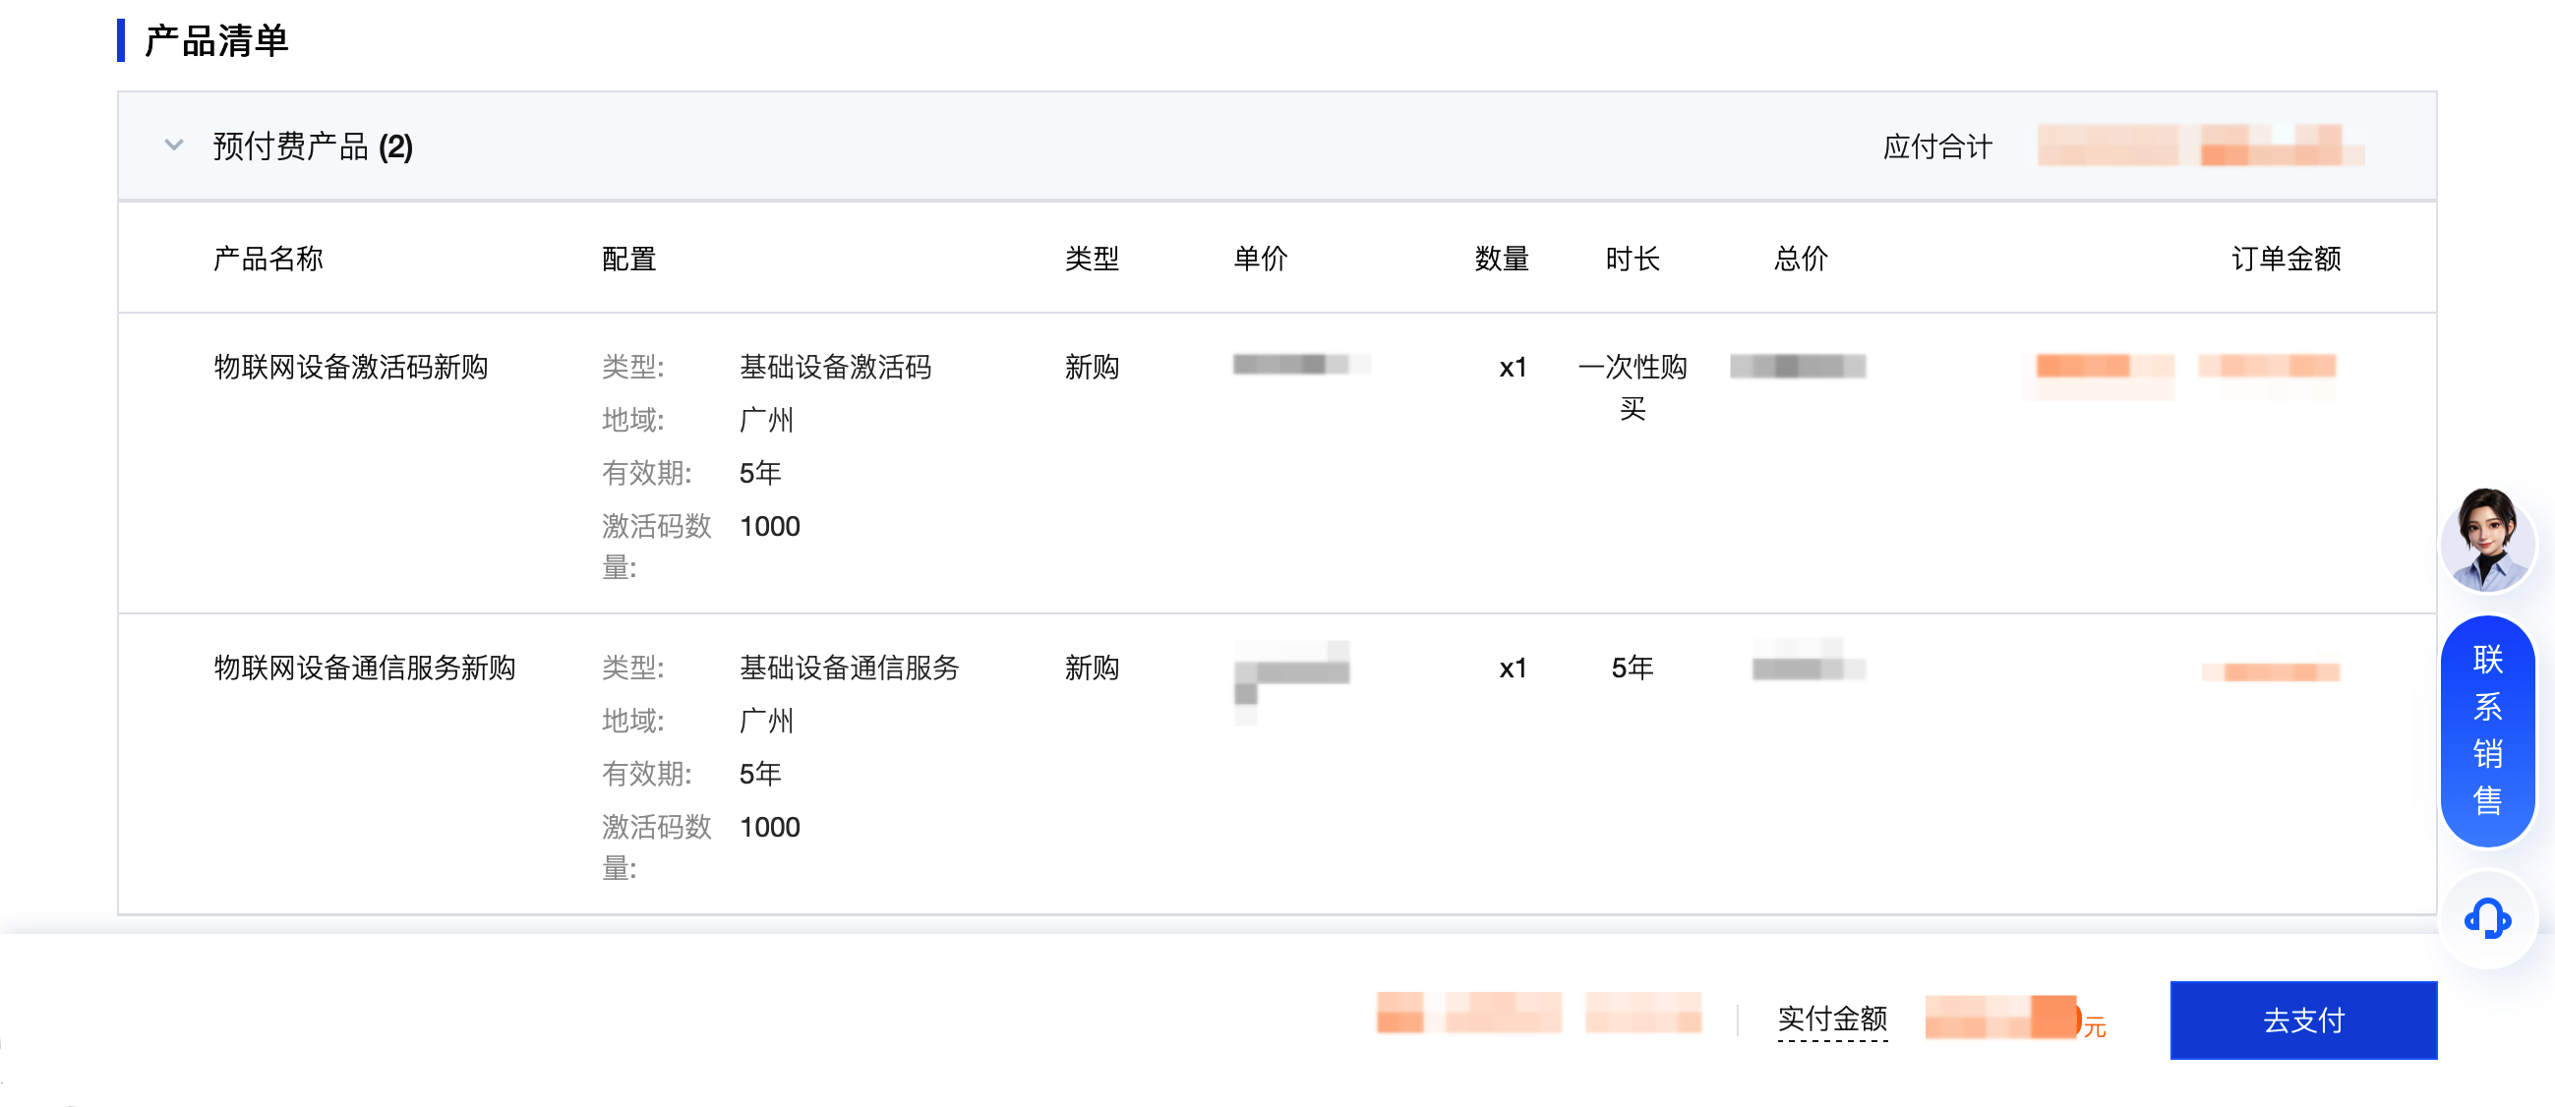Select the 物联网设备通信服务新购 product name

[x=365, y=668]
